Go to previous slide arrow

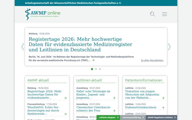23,47
